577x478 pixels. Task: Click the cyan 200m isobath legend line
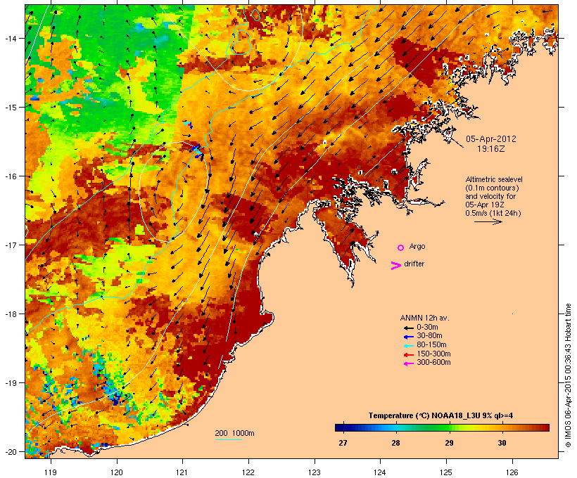(228, 439)
